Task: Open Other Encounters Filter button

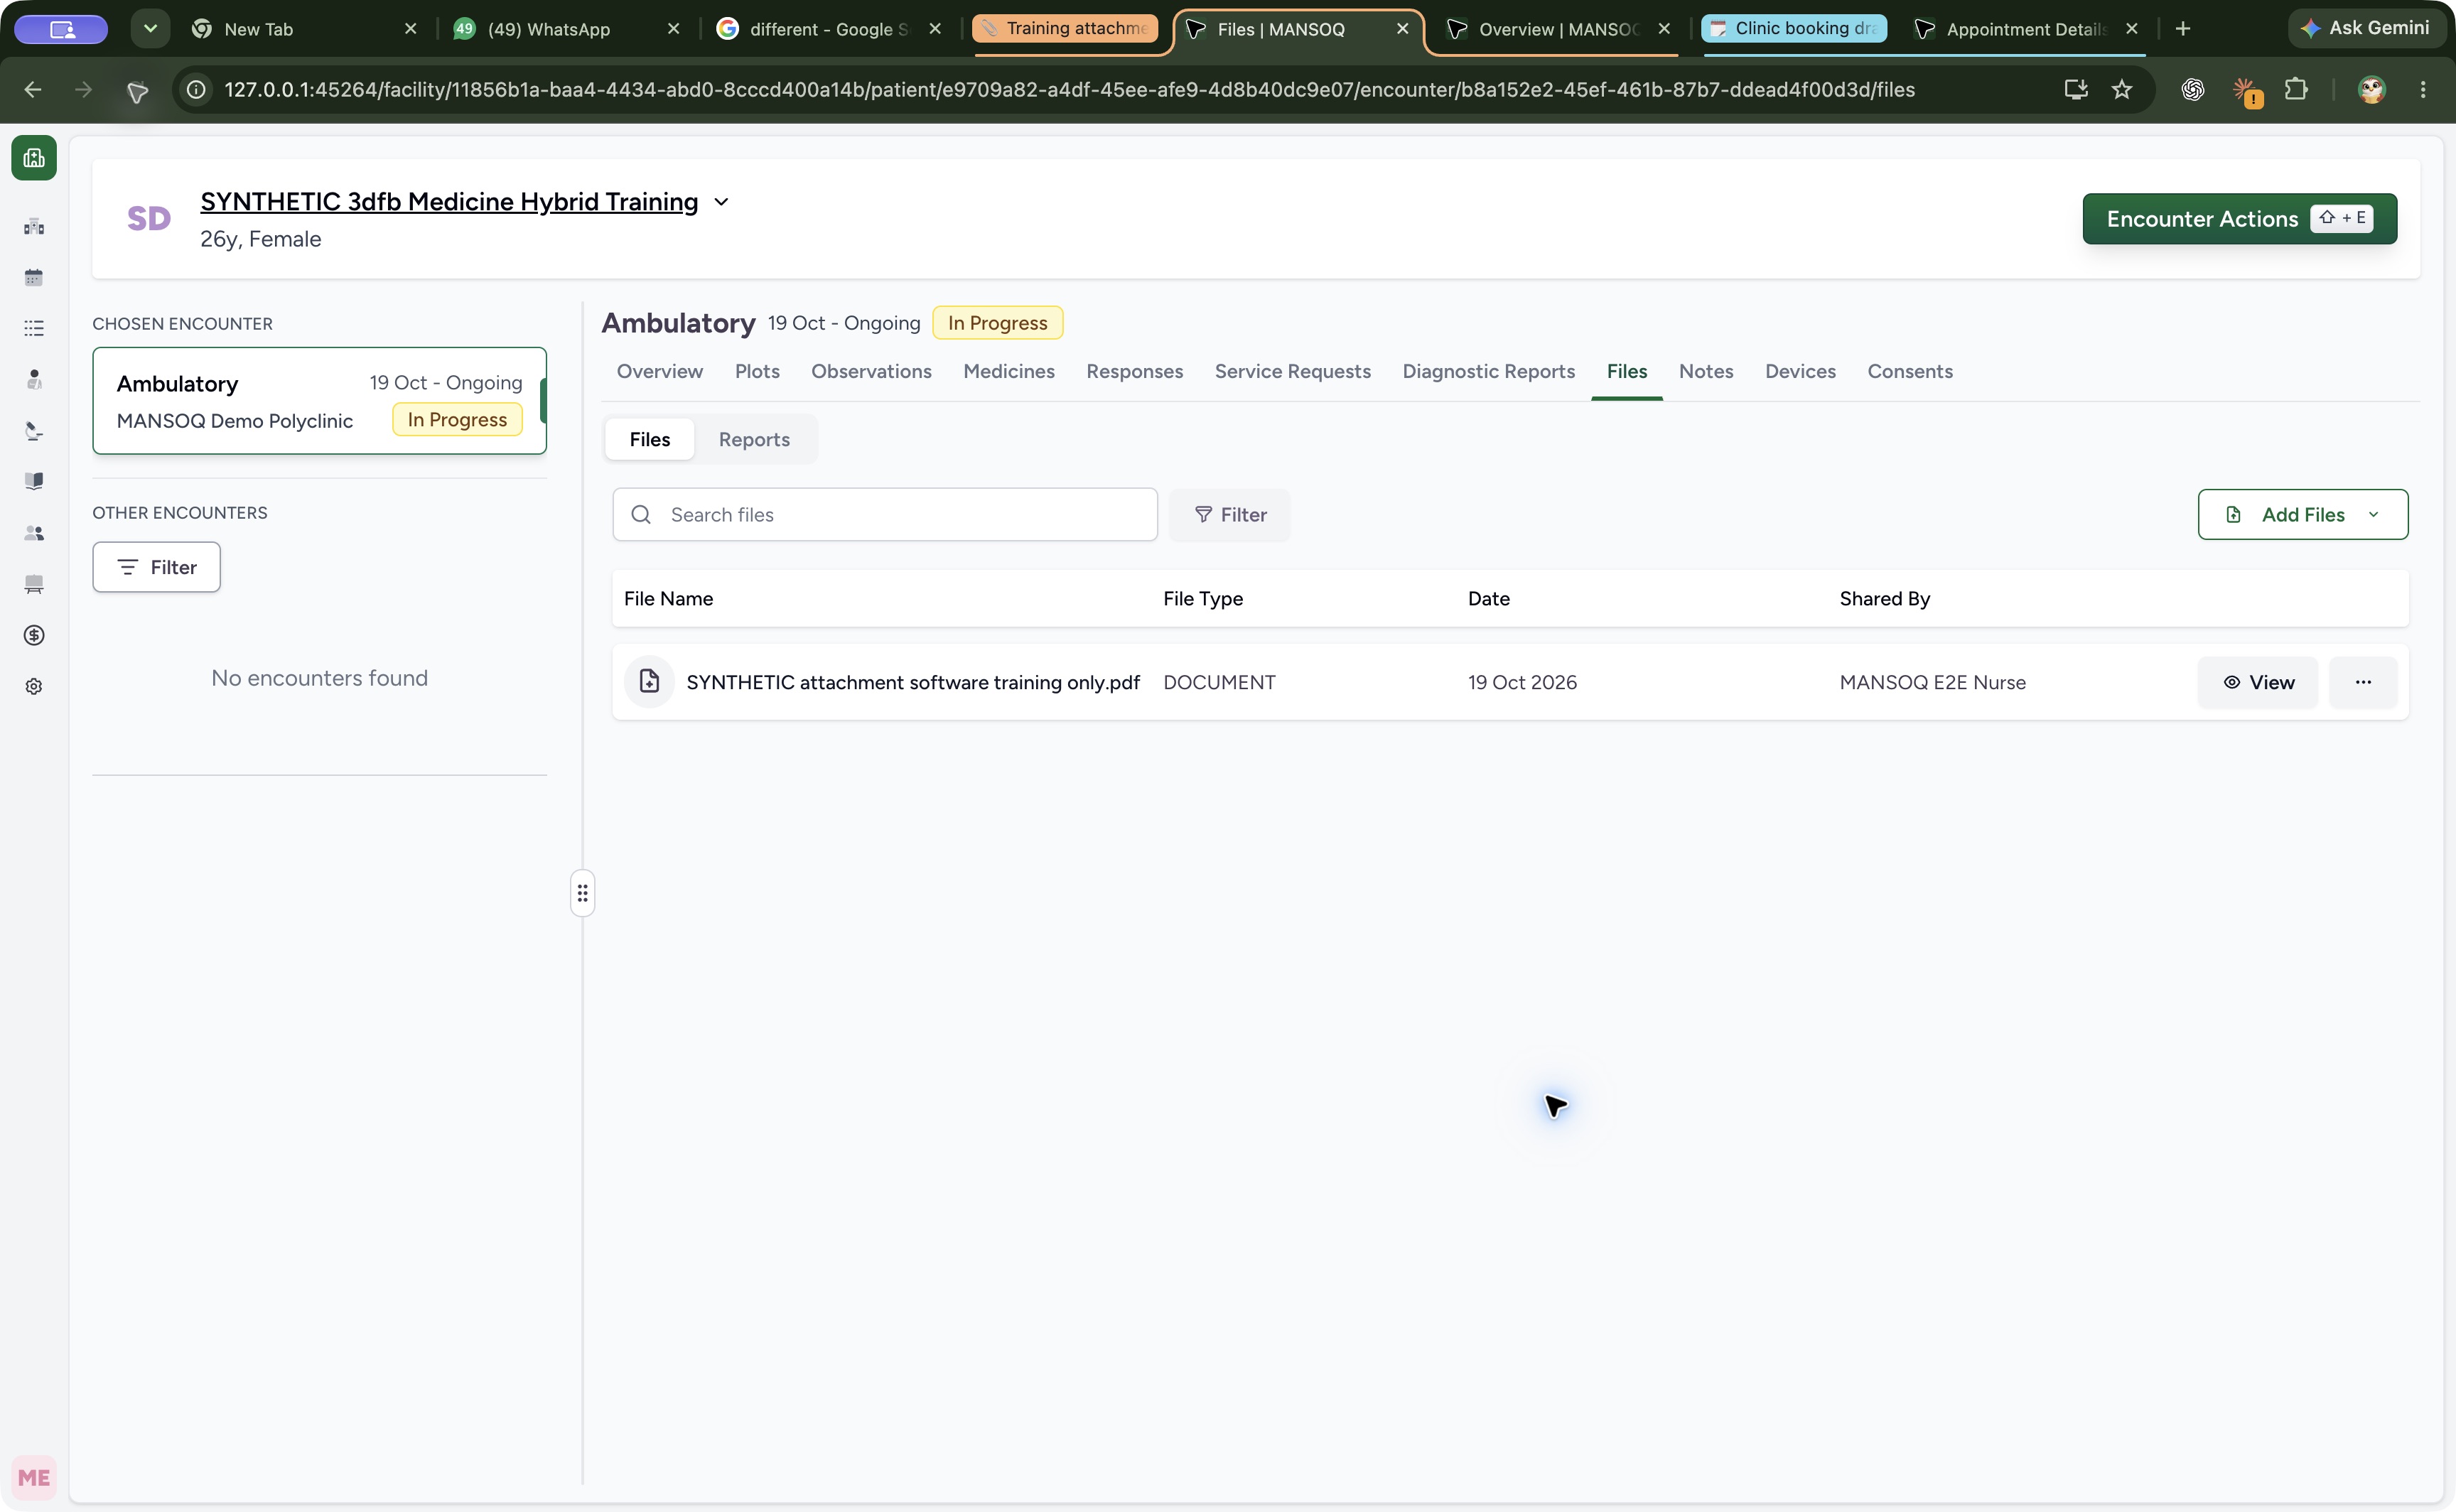Action: point(156,567)
